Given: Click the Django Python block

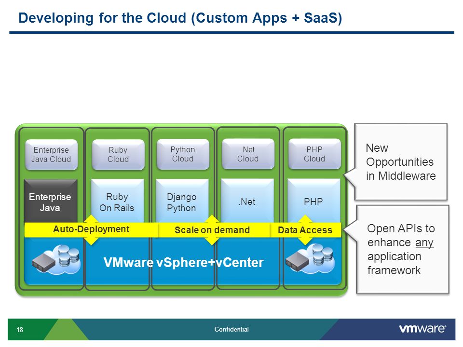Looking at the screenshot, I should [182, 200].
